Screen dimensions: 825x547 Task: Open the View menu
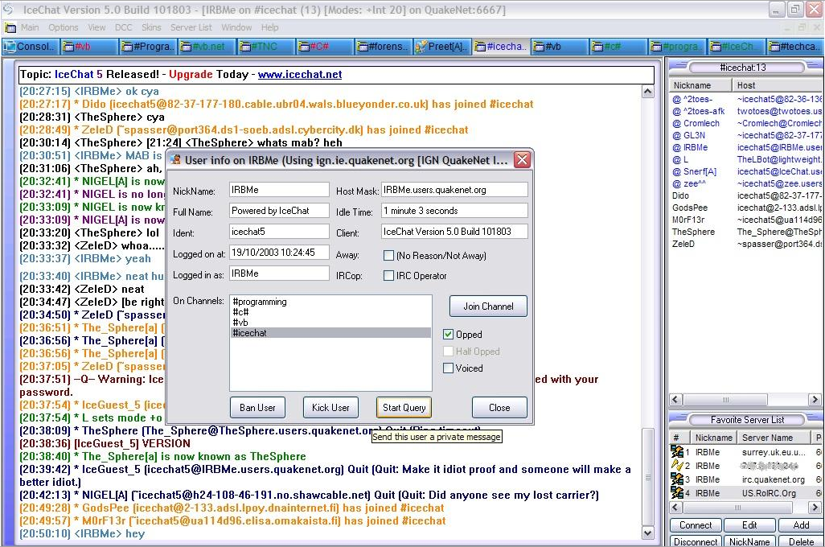[x=96, y=27]
